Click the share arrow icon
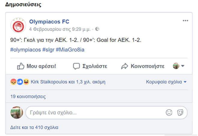198x136 pixels. coord(124,66)
